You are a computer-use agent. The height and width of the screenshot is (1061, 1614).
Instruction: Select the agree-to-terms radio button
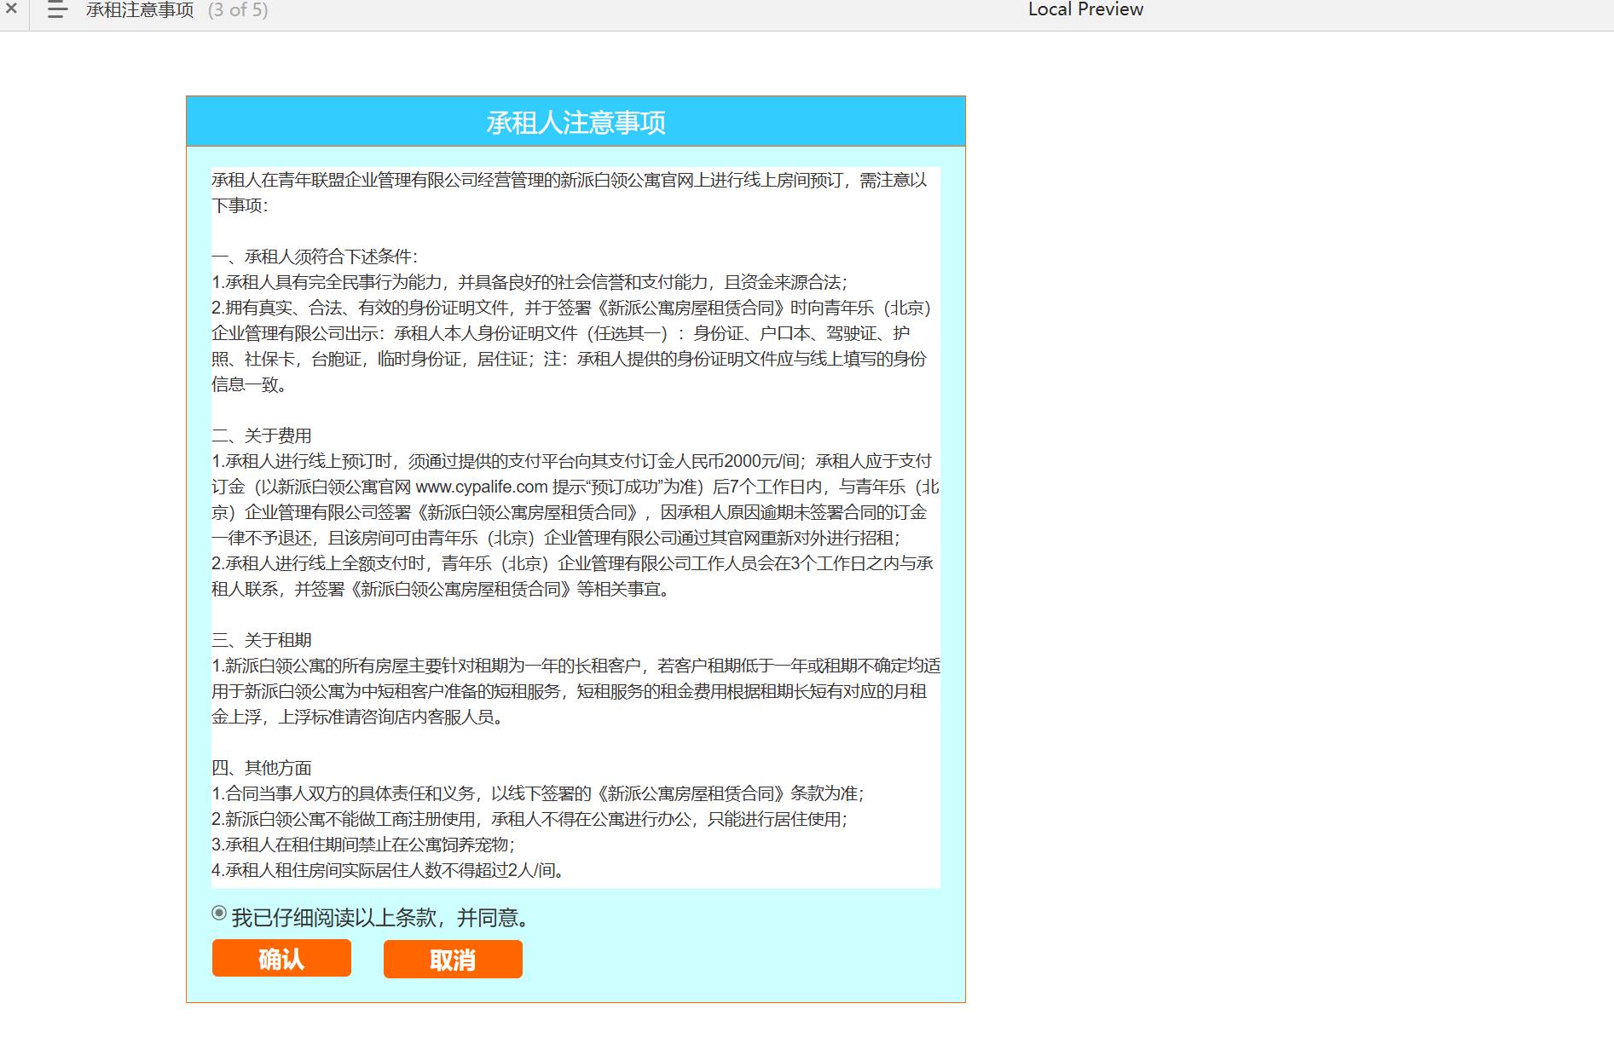click(x=219, y=914)
